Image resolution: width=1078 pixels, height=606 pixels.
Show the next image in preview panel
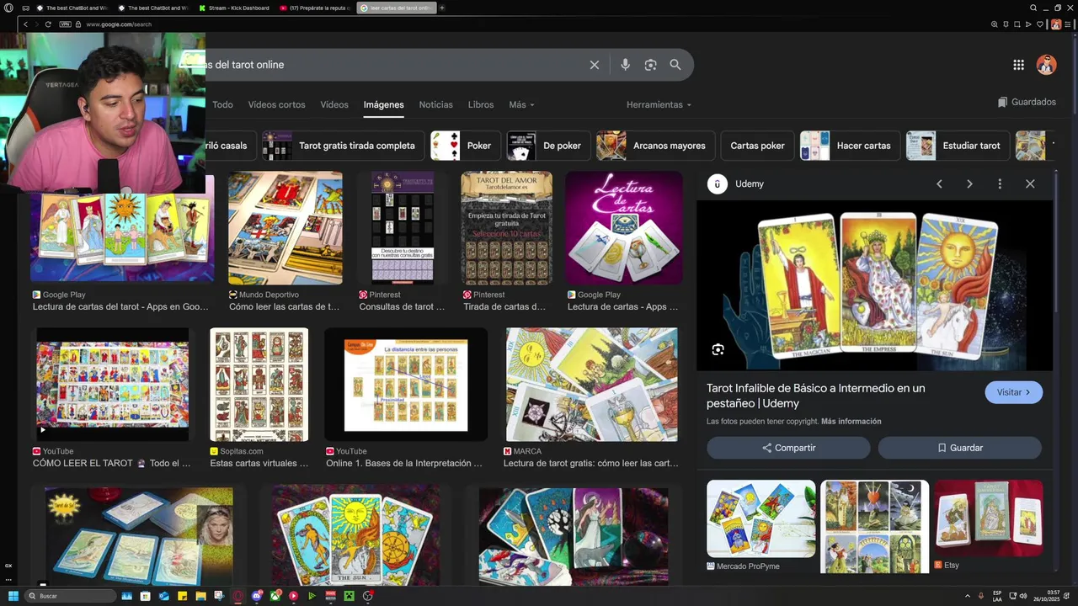[969, 183]
